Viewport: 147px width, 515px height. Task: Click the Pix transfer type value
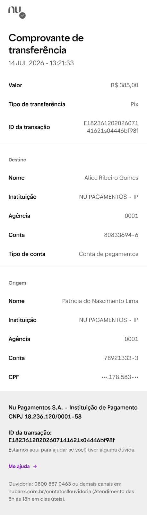pyautogui.click(x=134, y=104)
